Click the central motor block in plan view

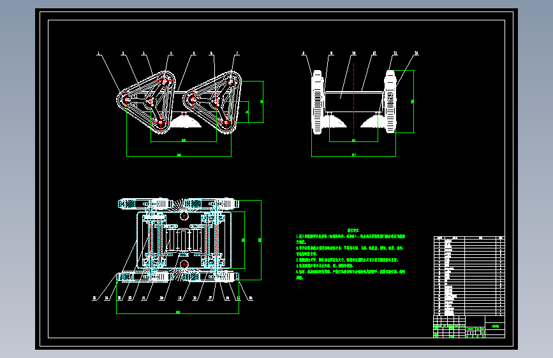click(184, 240)
